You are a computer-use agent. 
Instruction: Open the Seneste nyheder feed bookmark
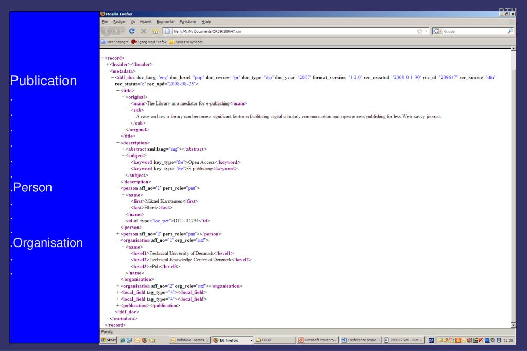click(186, 42)
